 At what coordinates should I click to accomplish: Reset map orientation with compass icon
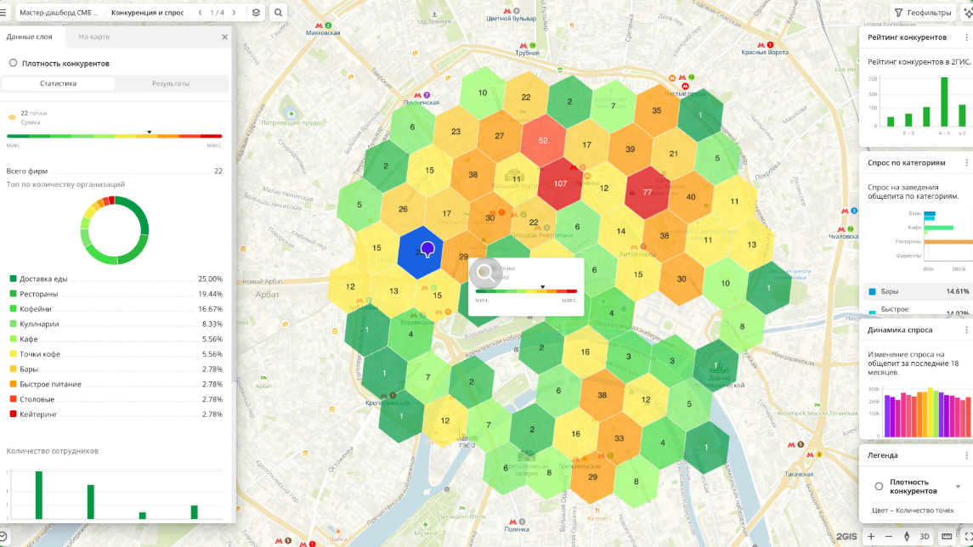click(x=907, y=537)
